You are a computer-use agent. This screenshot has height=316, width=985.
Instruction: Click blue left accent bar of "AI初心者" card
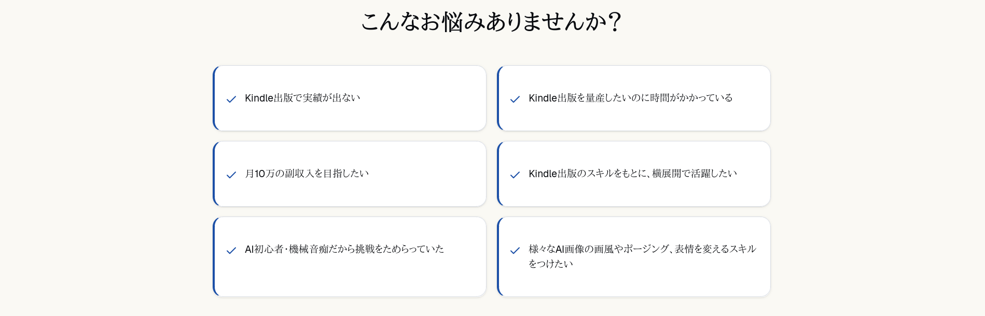point(214,256)
